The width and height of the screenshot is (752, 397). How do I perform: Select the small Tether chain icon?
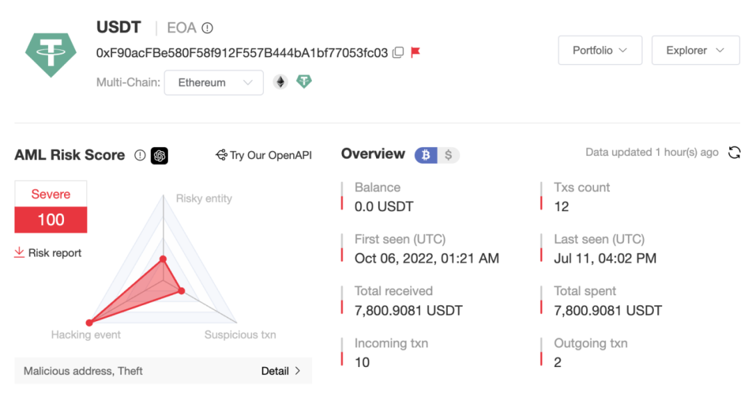[304, 81]
